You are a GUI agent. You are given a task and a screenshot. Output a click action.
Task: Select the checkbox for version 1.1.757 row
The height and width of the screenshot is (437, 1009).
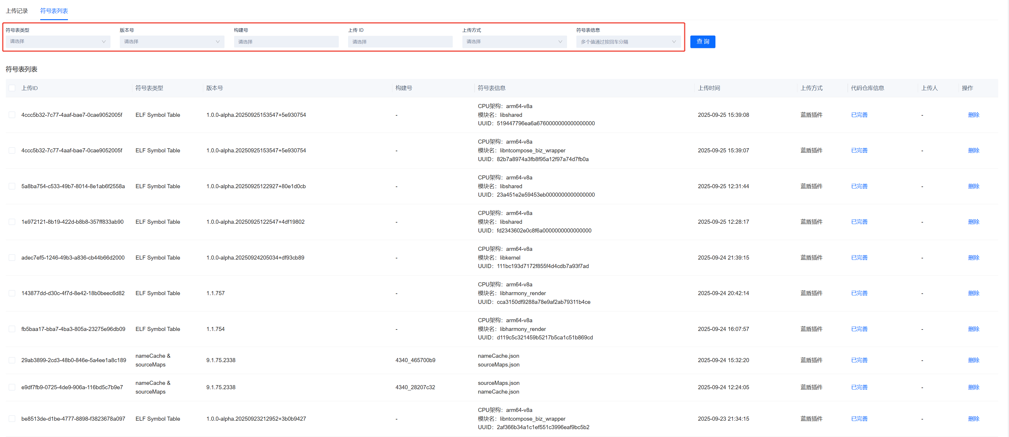12,293
